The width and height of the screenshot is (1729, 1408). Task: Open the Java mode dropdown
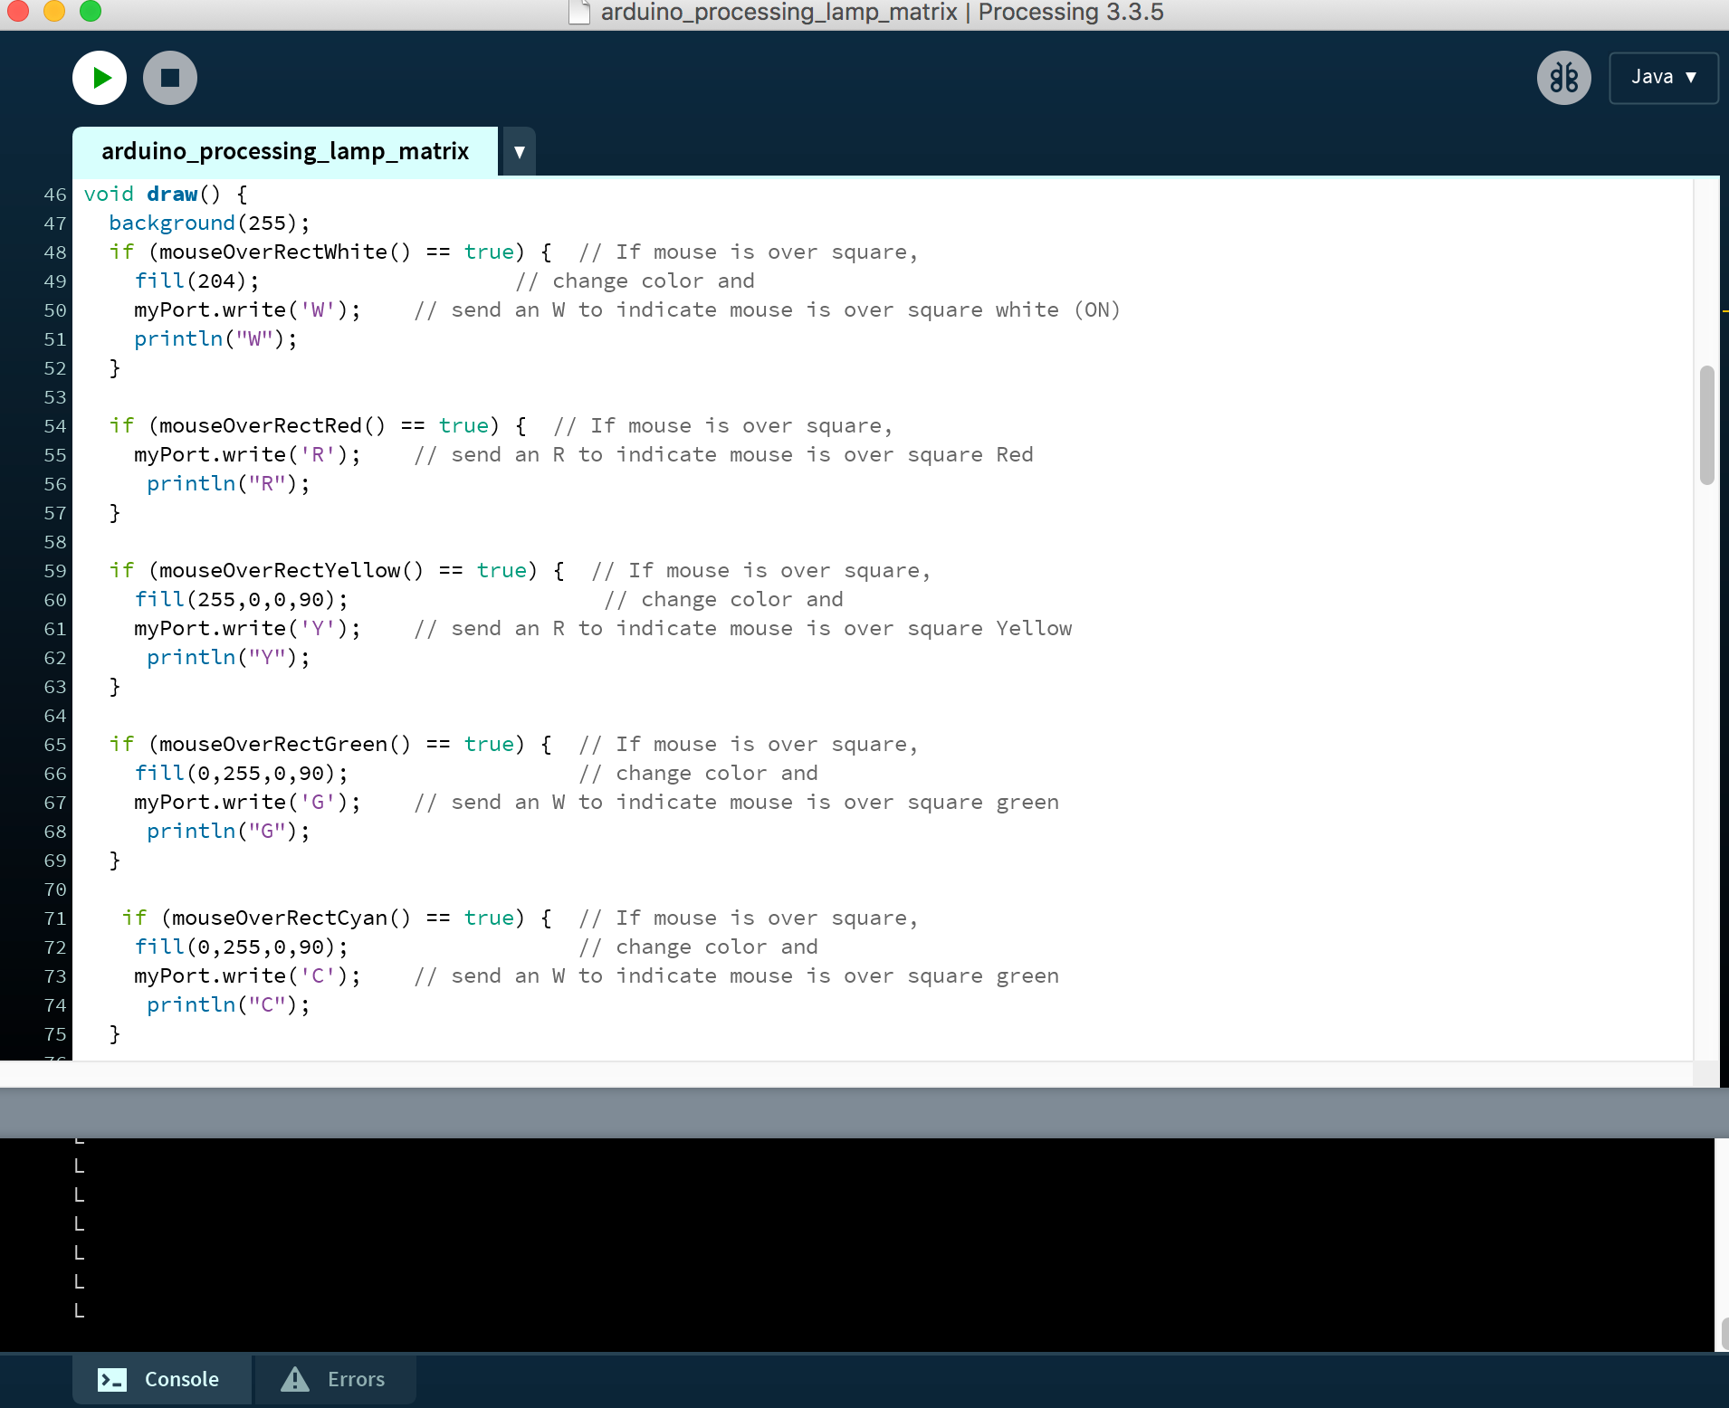pyautogui.click(x=1663, y=78)
